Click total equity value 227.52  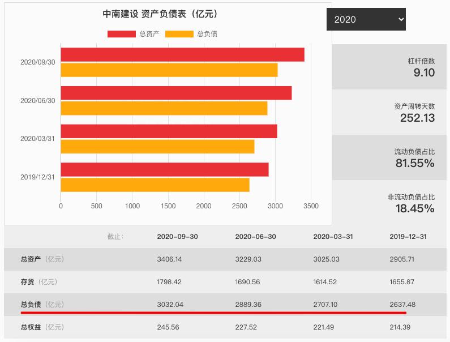(x=246, y=327)
